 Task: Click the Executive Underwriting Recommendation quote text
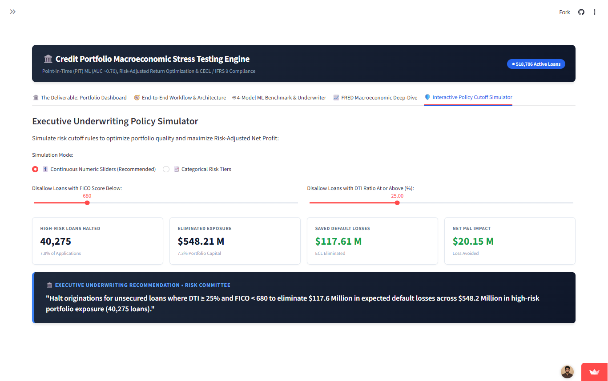pyautogui.click(x=293, y=303)
